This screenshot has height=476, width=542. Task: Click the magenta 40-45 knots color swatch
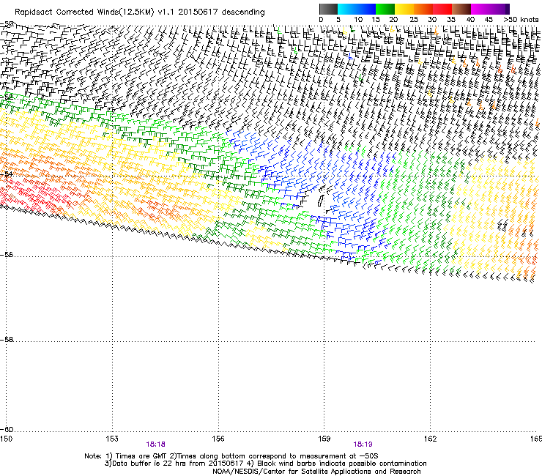pos(480,9)
